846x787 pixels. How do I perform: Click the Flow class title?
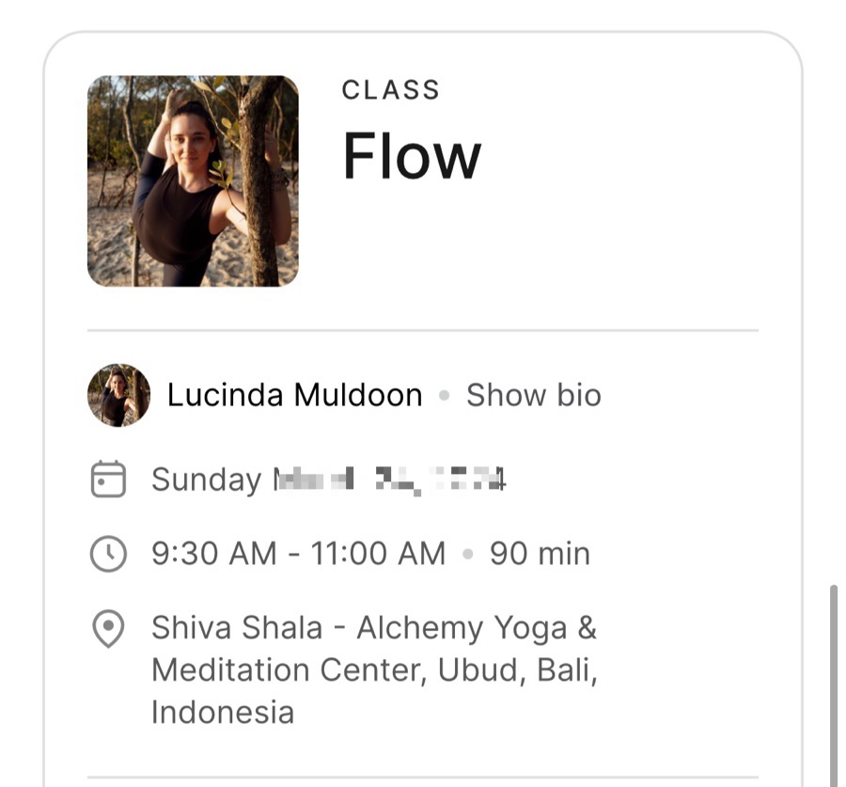412,156
